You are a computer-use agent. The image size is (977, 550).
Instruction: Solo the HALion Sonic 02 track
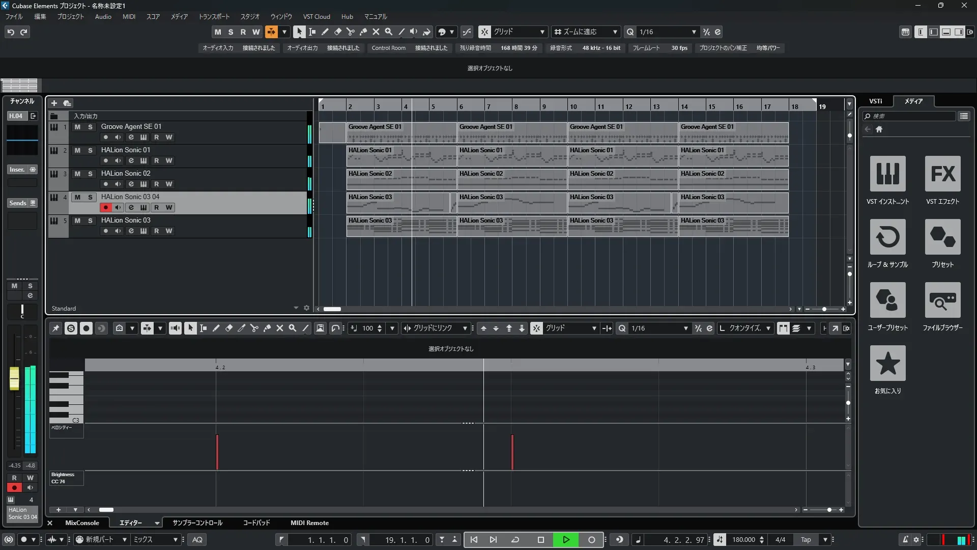90,174
